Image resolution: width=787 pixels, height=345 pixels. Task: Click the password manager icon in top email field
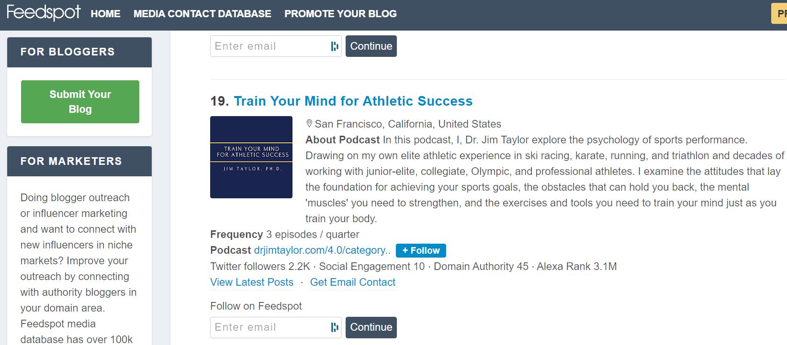[335, 46]
